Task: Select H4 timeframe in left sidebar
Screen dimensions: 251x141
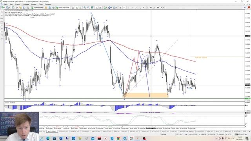Action: [x=2, y=29]
